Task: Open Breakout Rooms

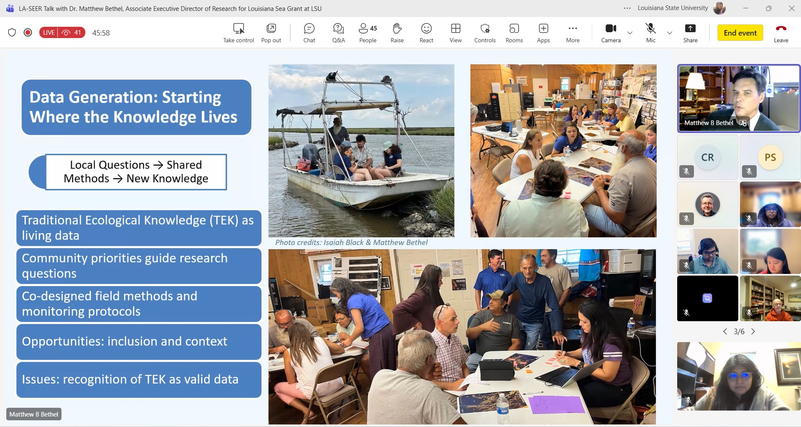Action: point(514,33)
